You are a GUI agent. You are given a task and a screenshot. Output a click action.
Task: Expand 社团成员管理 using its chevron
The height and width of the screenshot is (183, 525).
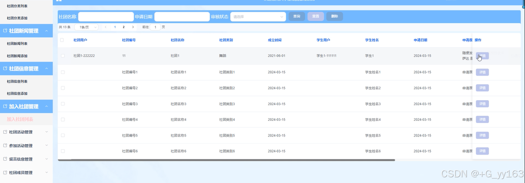tap(47, 172)
